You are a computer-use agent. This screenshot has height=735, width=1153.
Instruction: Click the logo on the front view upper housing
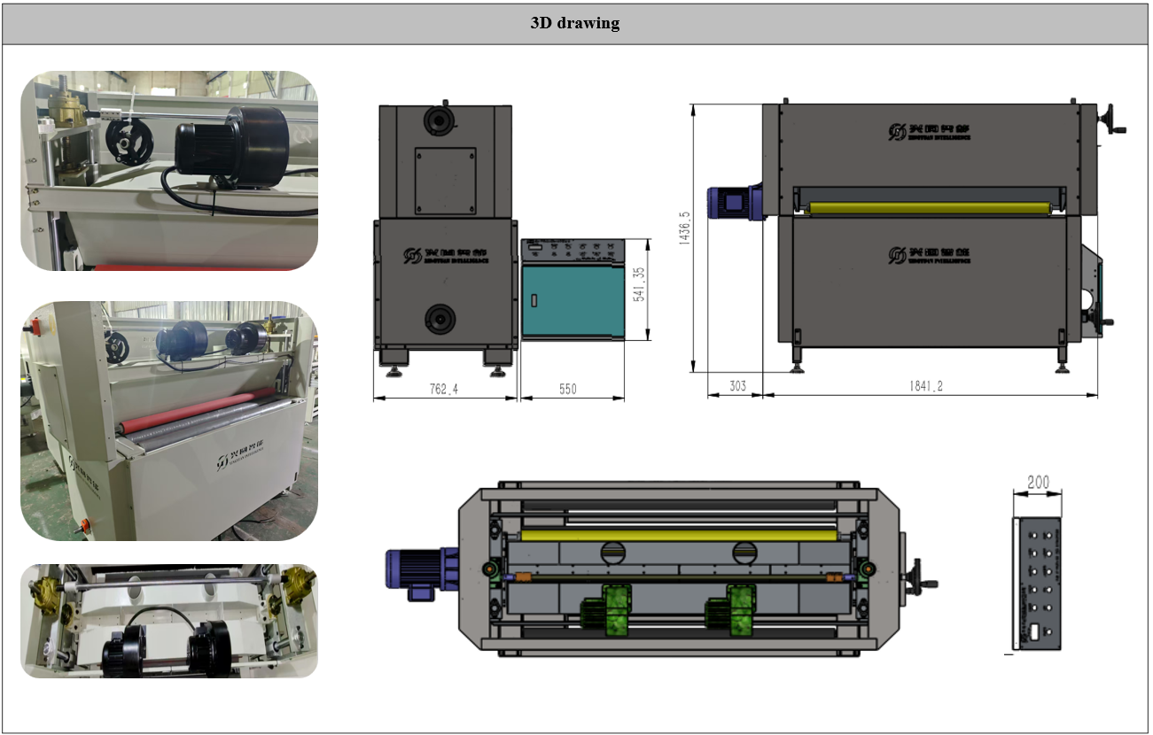[x=930, y=132]
